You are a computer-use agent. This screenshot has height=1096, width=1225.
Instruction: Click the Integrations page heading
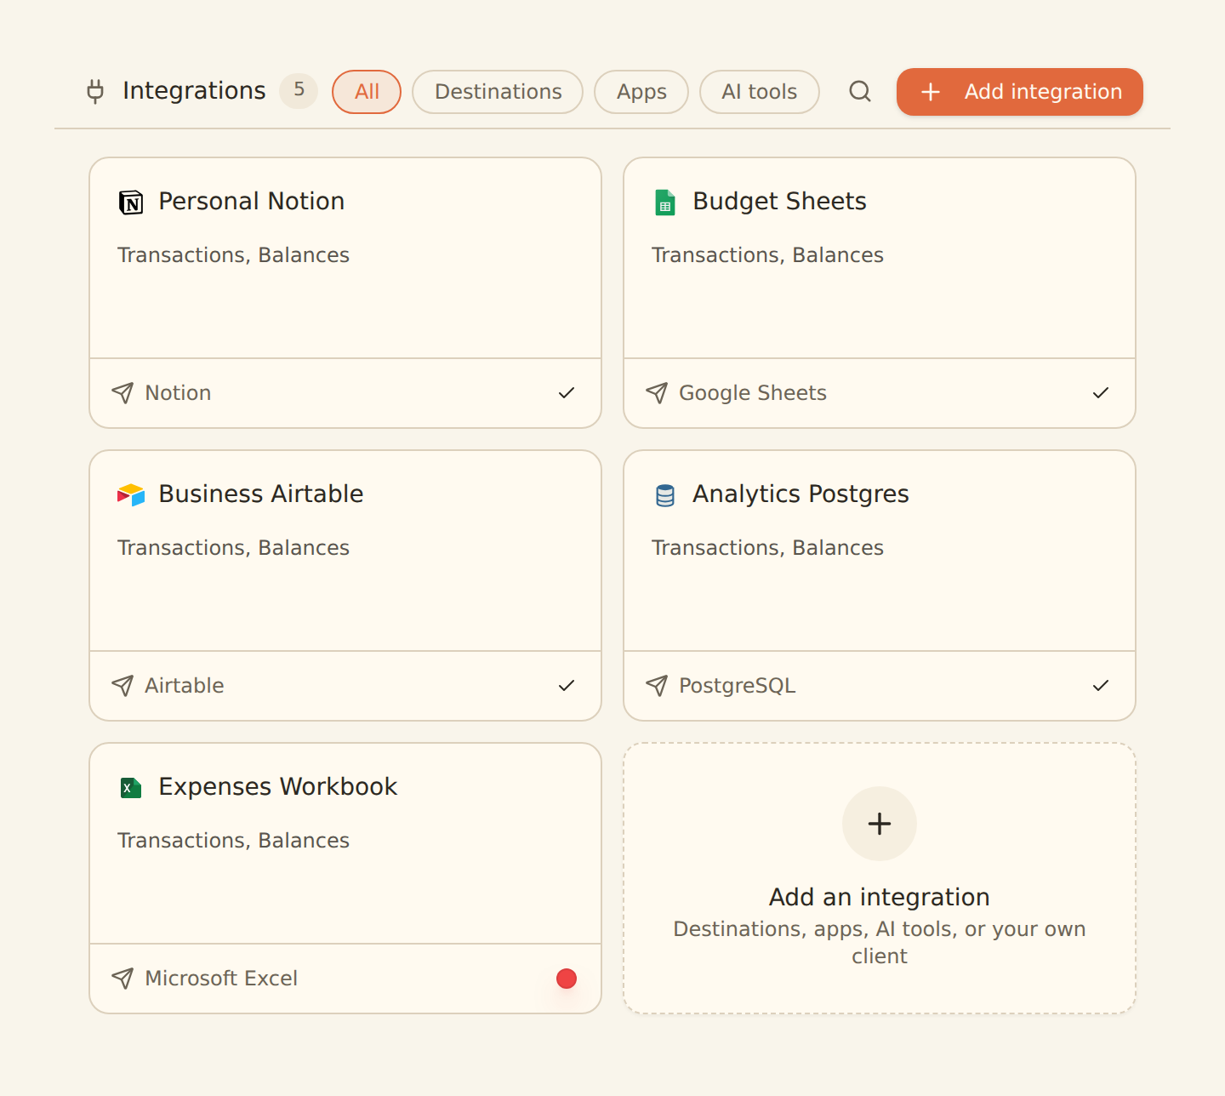pyautogui.click(x=194, y=91)
